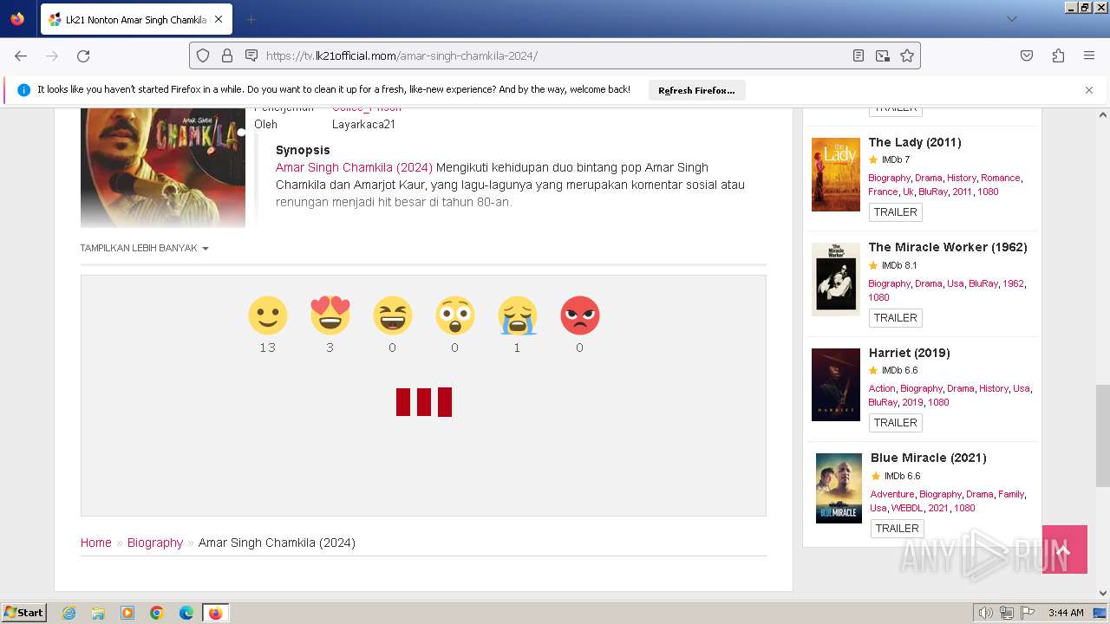Open Blue Miracle (2021) title link
1110x624 pixels.
929,458
